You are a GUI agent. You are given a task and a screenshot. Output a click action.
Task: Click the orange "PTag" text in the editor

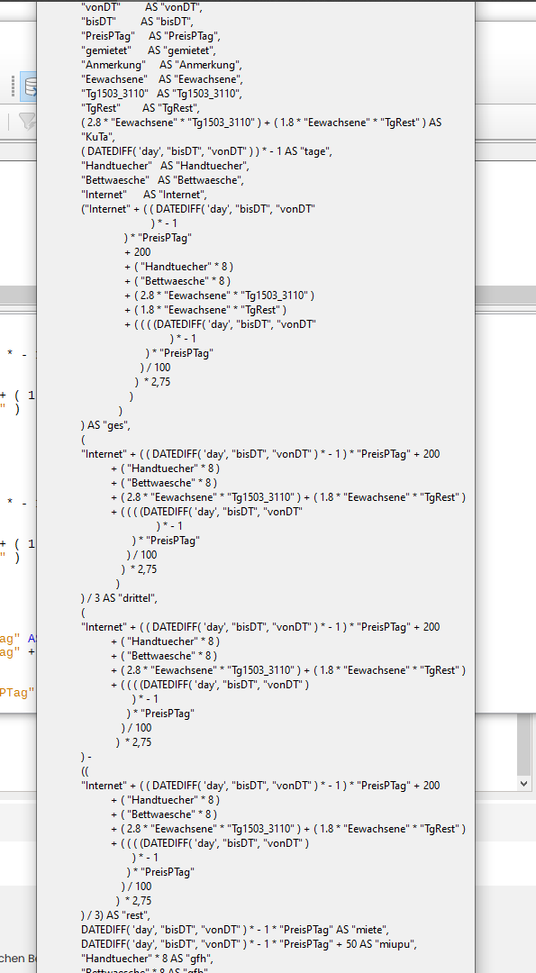[x=17, y=693]
